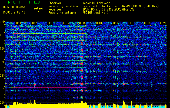
Task: Click the HROFFT 1.0.0 title text
Action: click(x=21, y=2)
